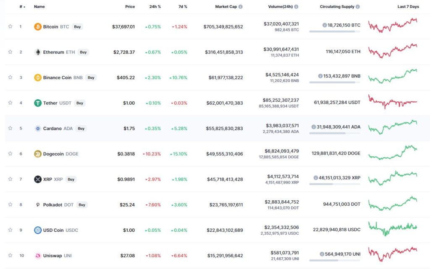Click the Market Cap info icon
This screenshot has width=430, height=269.
[x=241, y=7]
